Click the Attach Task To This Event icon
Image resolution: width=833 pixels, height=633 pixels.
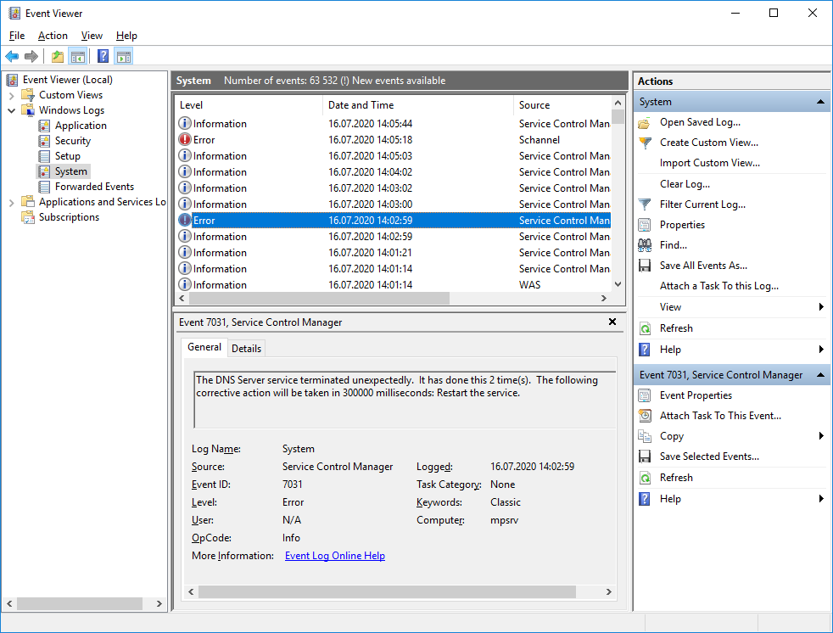tap(645, 416)
